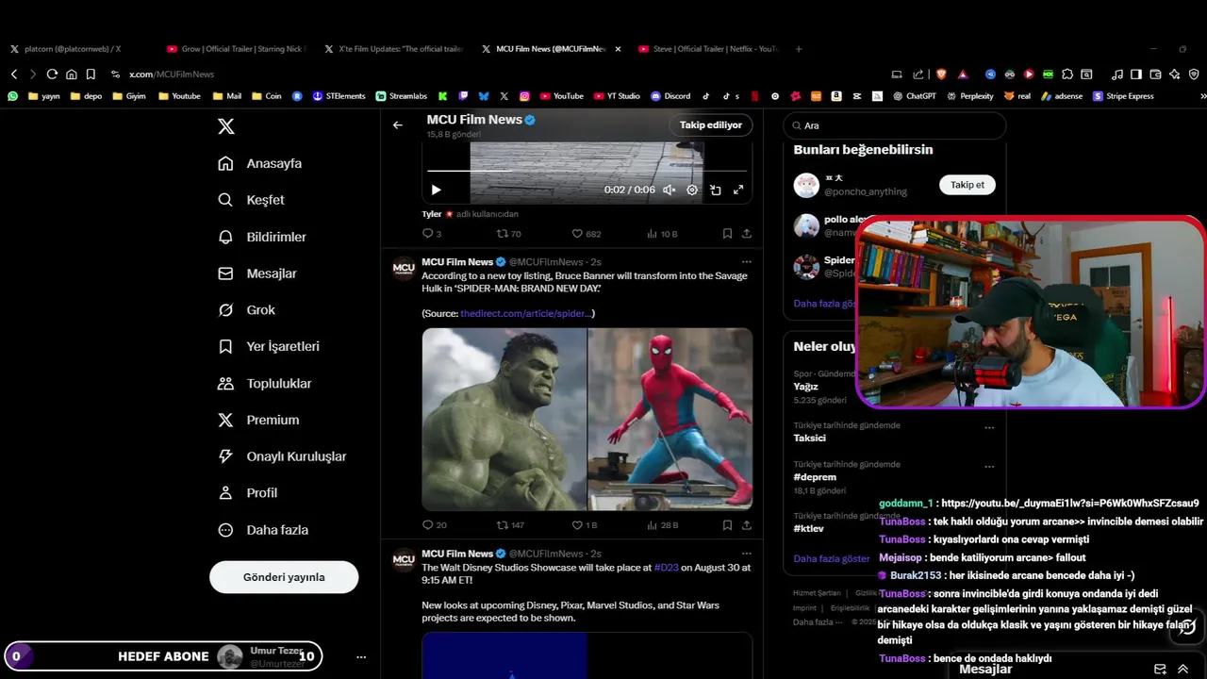Open Onaylı Kuruluşlar page
Viewport: 1207px width, 679px height.
coord(282,456)
